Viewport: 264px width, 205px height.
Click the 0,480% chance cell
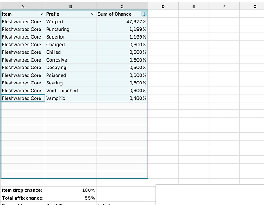(138, 98)
